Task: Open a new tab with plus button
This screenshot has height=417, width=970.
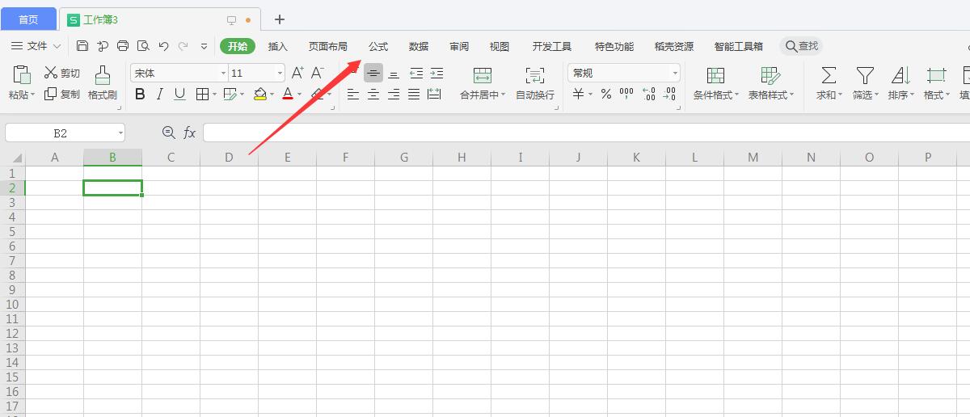Action: click(280, 19)
